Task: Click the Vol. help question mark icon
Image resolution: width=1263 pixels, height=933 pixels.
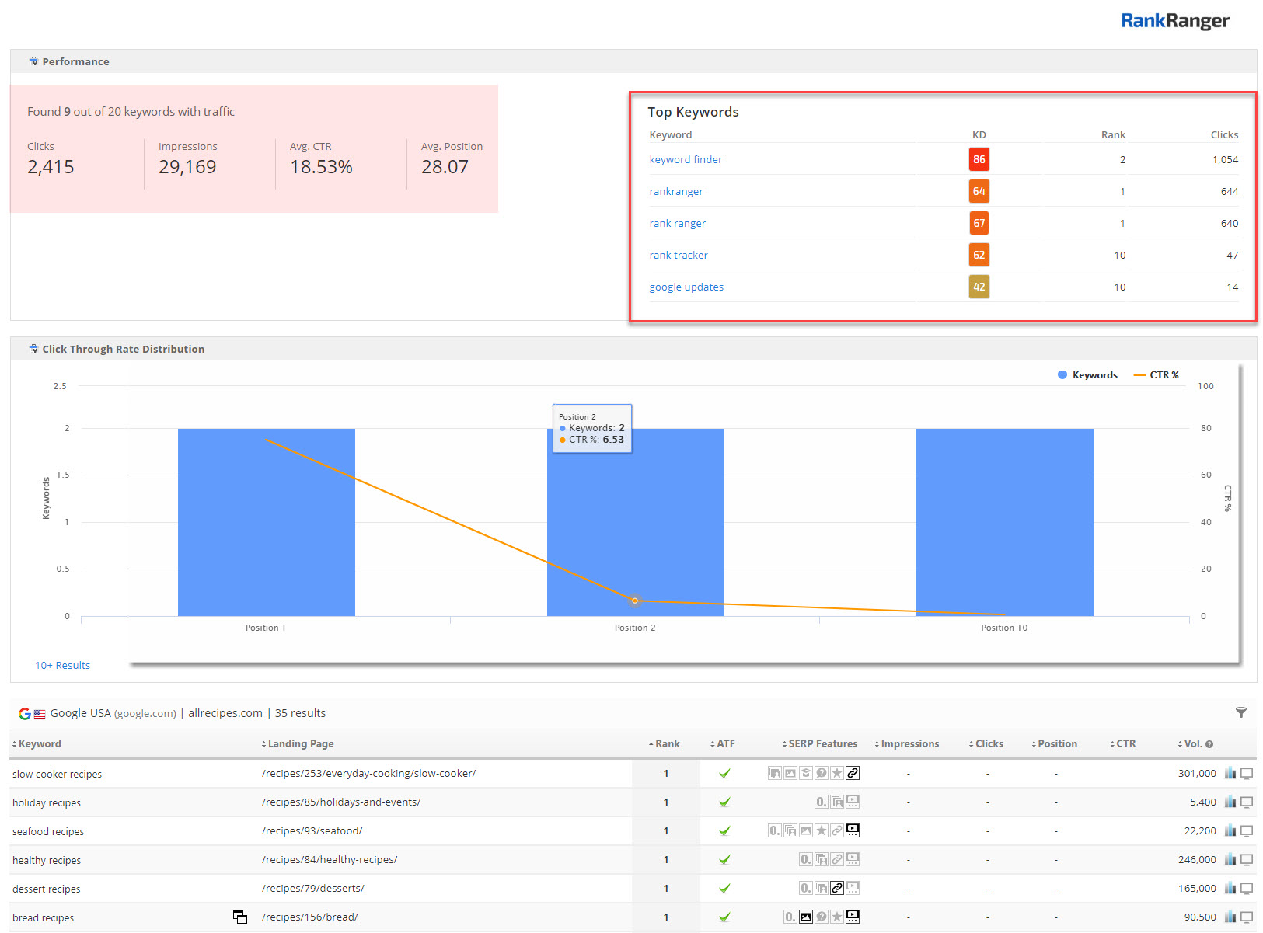Action: (1209, 744)
